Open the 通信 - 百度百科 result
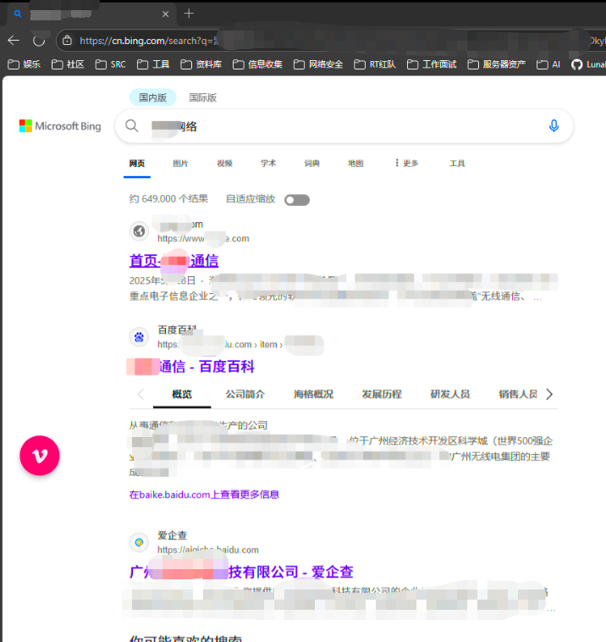The width and height of the screenshot is (606, 642). point(191,367)
